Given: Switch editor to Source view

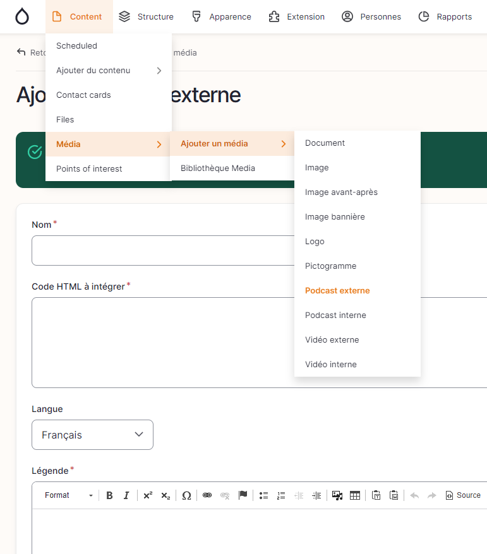Looking at the screenshot, I should pyautogui.click(x=463, y=495).
